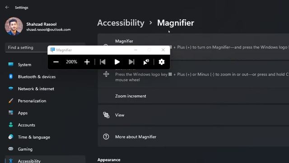Click the Shahzad Rasool account name
This screenshot has width=289, height=163.
click(x=41, y=24)
